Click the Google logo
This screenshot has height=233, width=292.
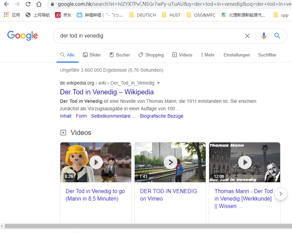23,36
